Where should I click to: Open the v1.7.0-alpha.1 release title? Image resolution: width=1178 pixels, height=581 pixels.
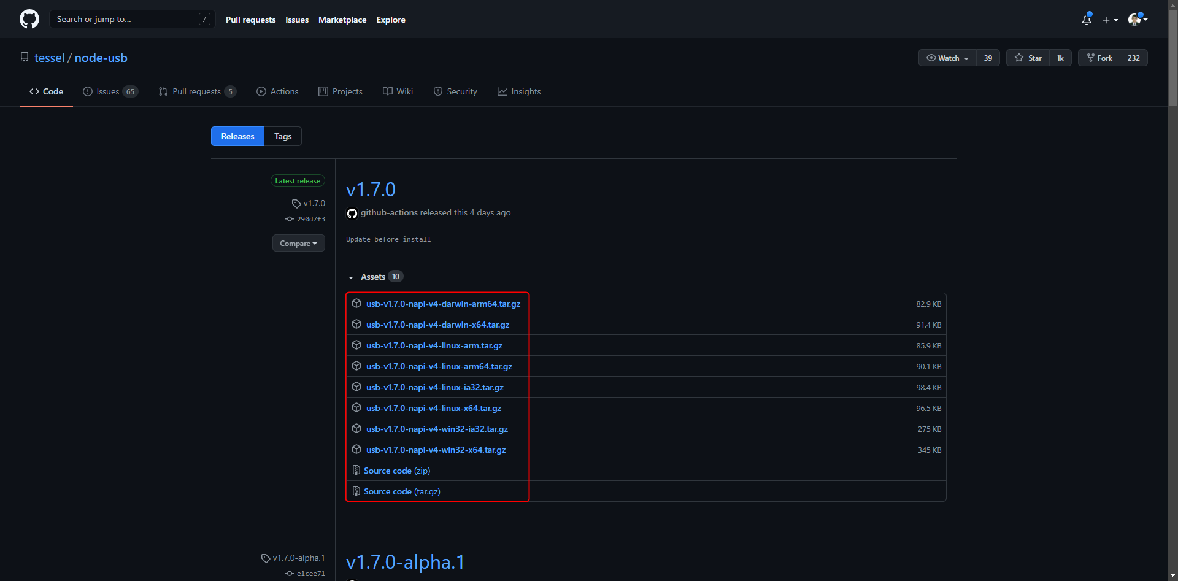click(405, 562)
